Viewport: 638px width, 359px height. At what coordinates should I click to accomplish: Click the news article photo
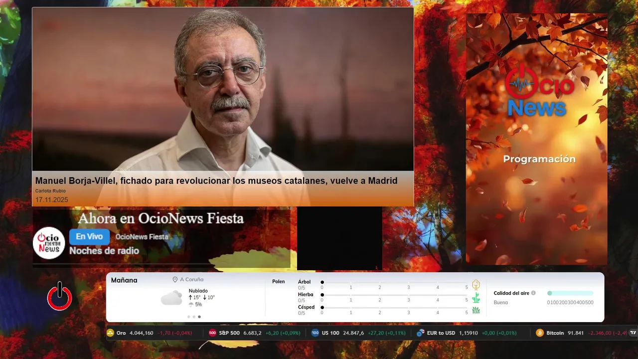click(x=223, y=89)
